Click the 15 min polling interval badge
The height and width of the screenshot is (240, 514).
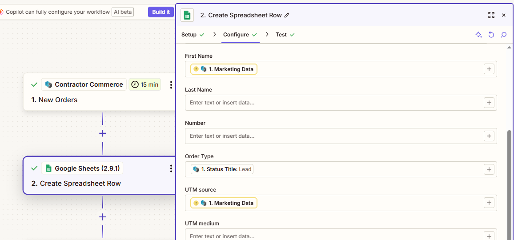coord(145,84)
